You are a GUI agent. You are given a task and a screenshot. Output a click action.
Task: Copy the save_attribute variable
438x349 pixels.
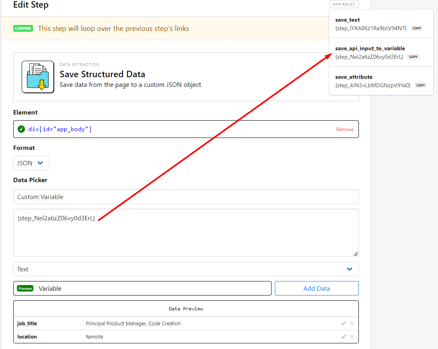tap(421, 85)
